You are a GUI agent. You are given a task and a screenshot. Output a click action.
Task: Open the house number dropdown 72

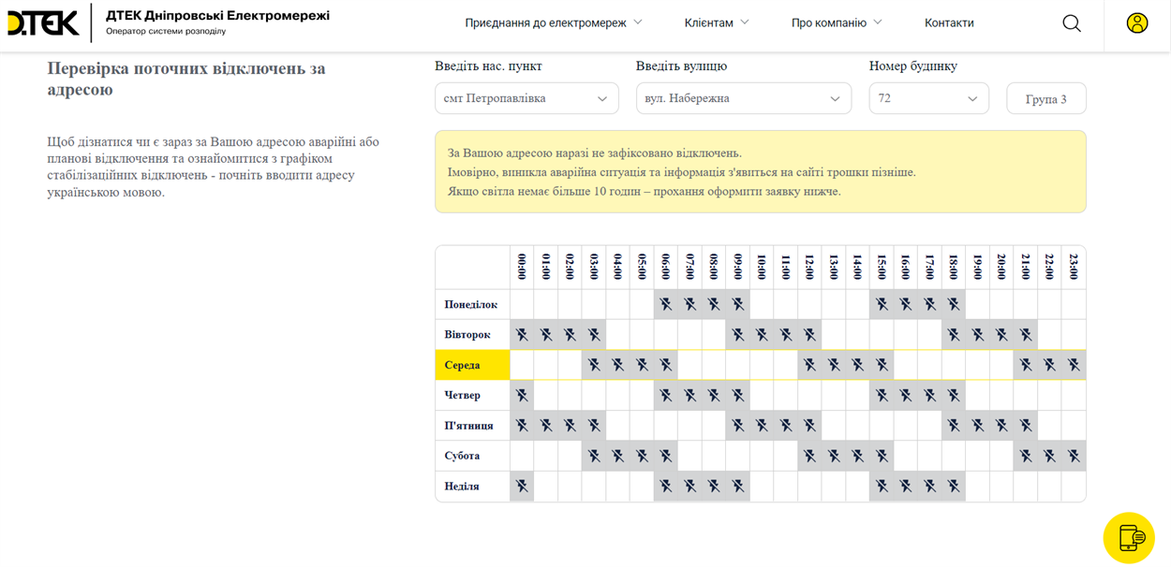[x=928, y=98]
